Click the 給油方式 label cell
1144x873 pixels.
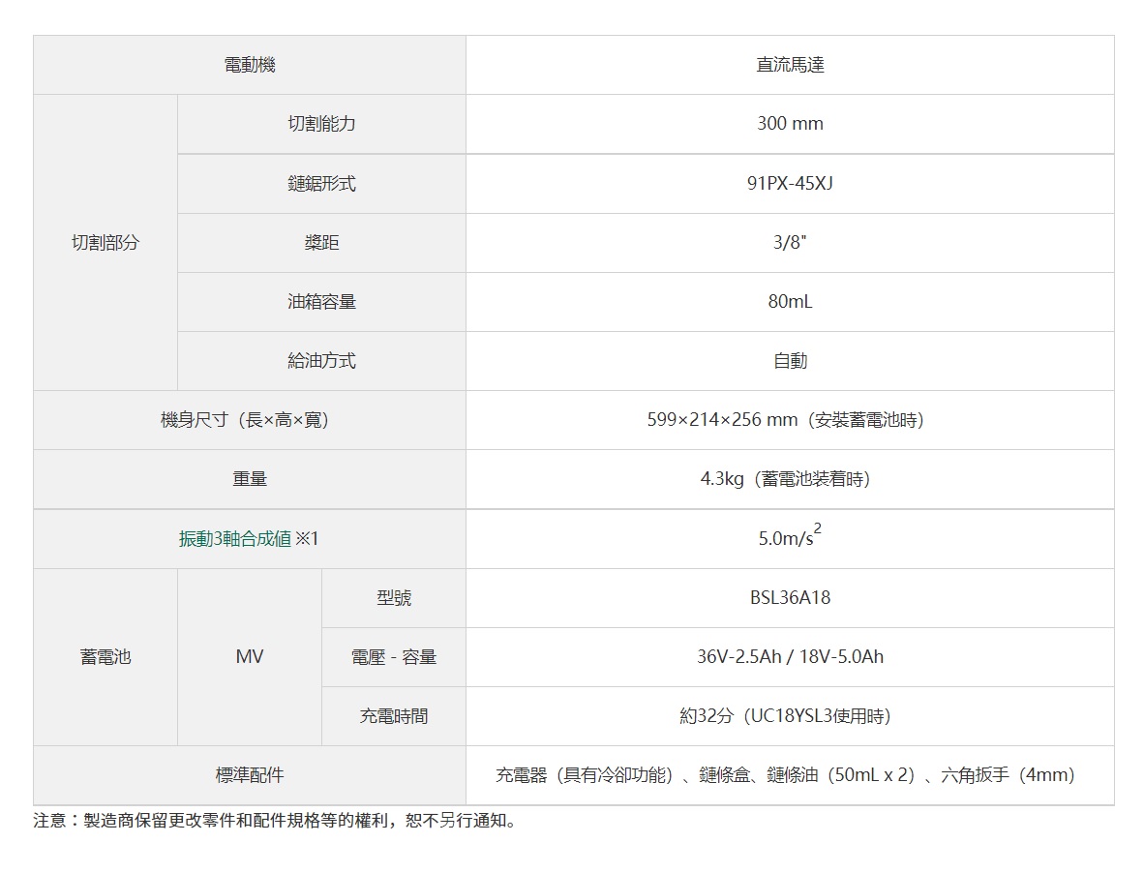(x=321, y=361)
